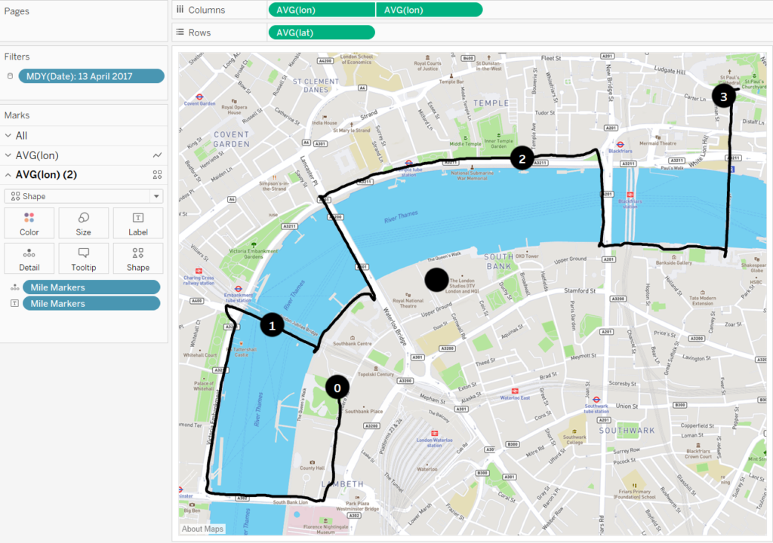Screen dimensions: 773x543
Task: Select the Mile Markers pill on Detail
Action: tap(91, 287)
